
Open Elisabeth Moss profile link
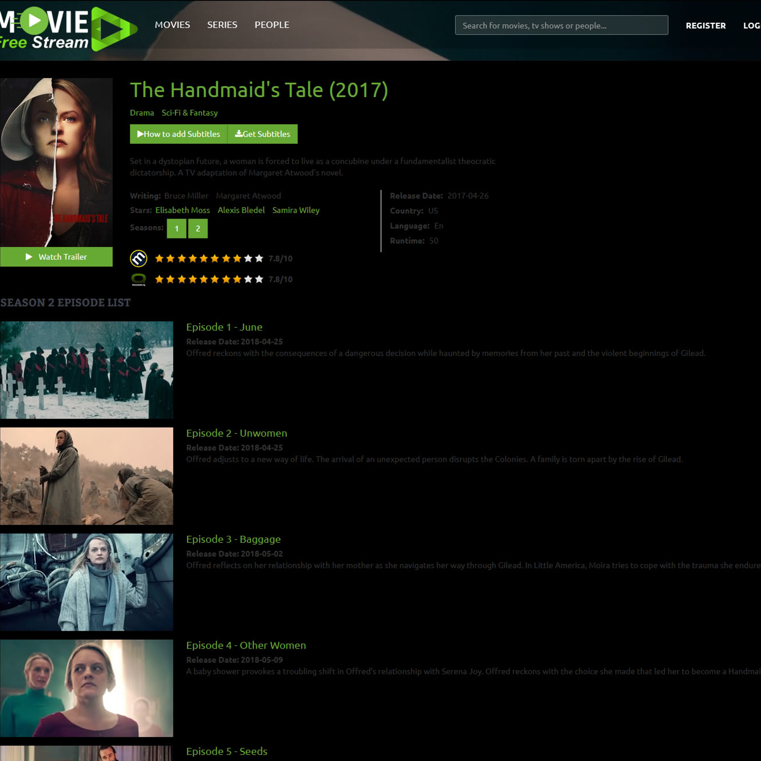[183, 210]
